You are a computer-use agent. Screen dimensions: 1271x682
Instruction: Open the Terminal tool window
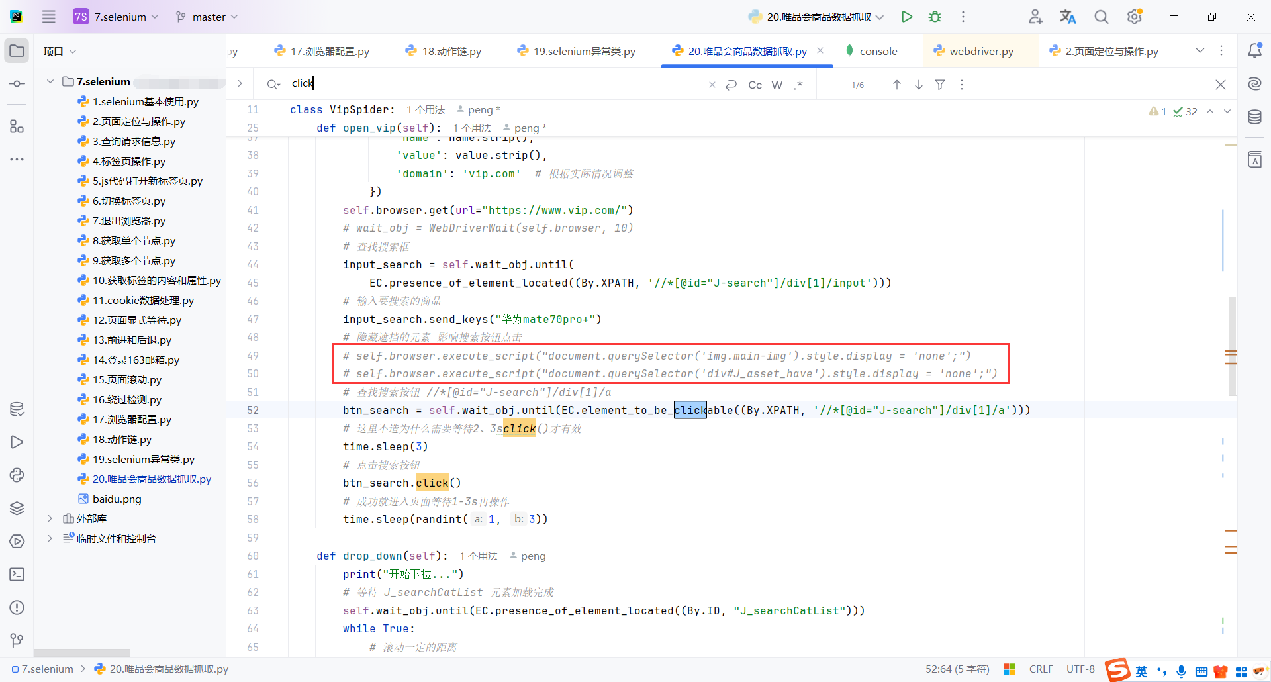tap(17, 575)
